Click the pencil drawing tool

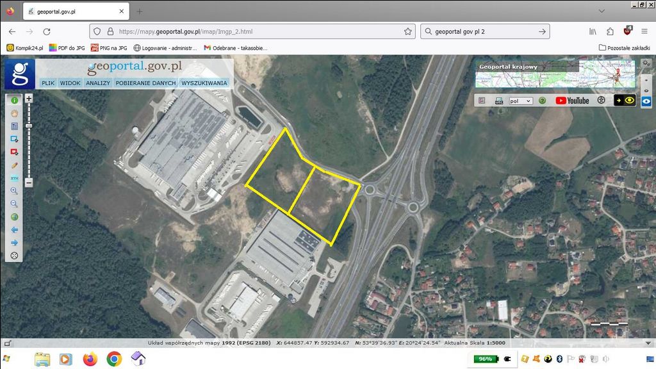14,165
